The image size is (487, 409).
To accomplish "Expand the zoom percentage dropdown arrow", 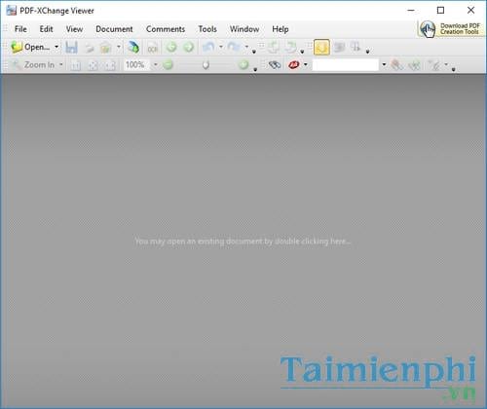I will tap(156, 65).
